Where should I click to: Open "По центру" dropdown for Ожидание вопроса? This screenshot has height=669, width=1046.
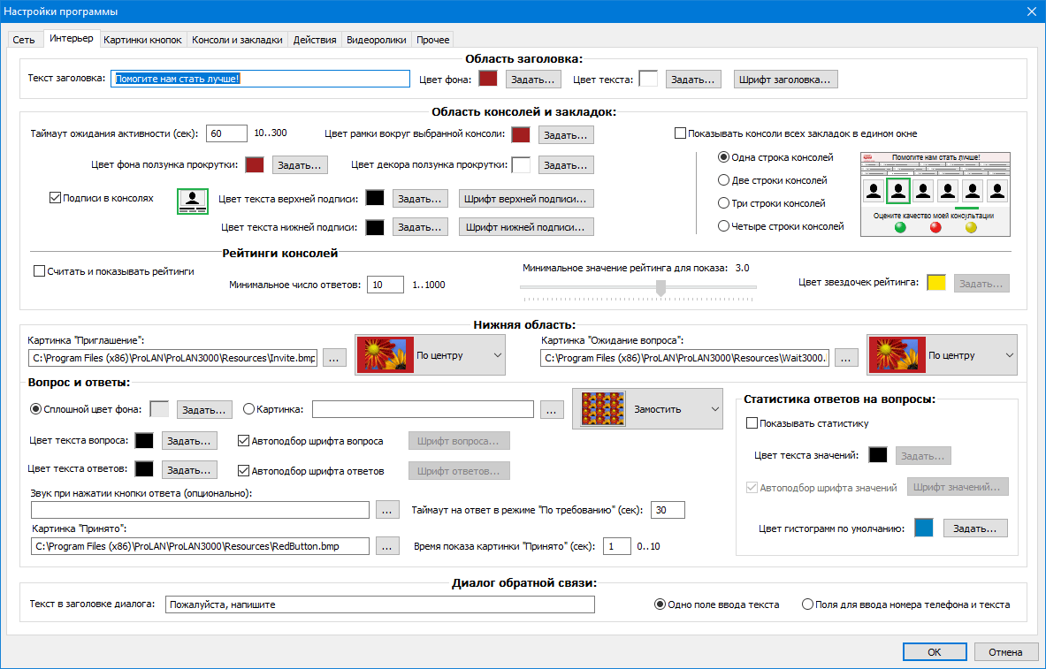pos(942,356)
